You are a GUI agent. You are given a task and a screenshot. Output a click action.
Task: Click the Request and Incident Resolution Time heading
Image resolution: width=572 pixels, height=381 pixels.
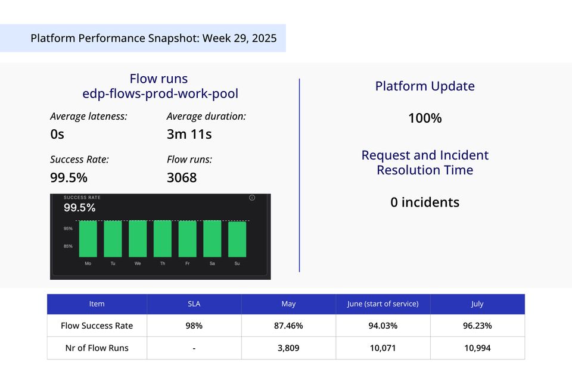[x=424, y=163]
